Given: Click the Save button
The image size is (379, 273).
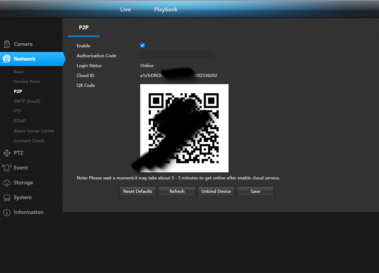Looking at the screenshot, I should (255, 191).
